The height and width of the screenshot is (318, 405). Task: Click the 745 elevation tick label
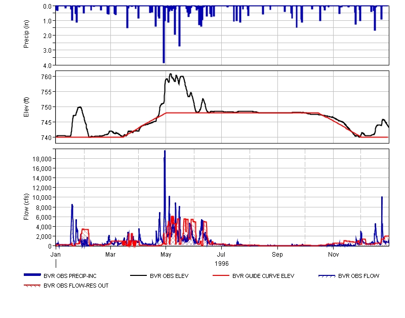47,122
